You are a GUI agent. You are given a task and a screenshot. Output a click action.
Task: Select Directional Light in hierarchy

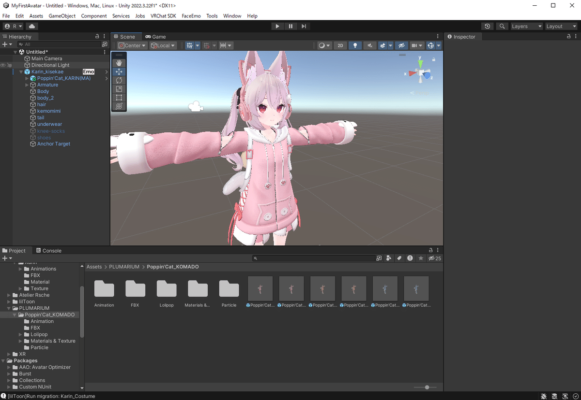pos(50,65)
